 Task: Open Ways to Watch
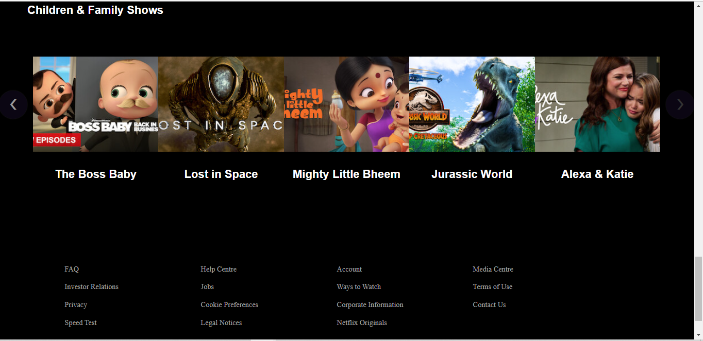(359, 286)
